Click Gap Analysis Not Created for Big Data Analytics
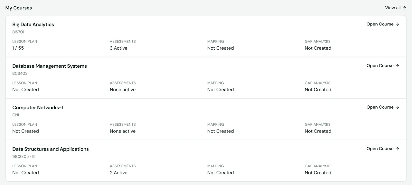The height and width of the screenshot is (185, 412). coord(318,48)
